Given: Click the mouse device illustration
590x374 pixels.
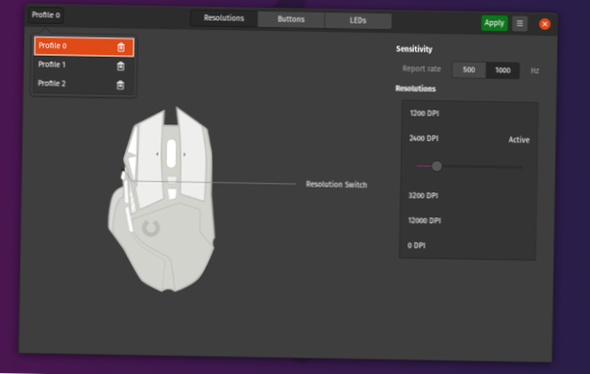Looking at the screenshot, I should [162, 199].
